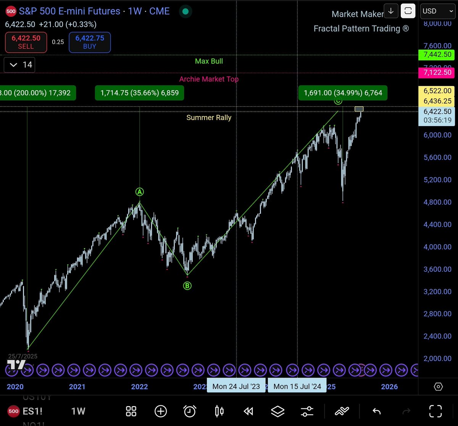Tap the 2026 year on time axis

[x=389, y=387]
